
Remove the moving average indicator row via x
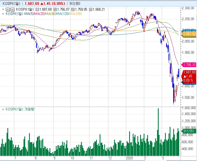coord(3,13)
